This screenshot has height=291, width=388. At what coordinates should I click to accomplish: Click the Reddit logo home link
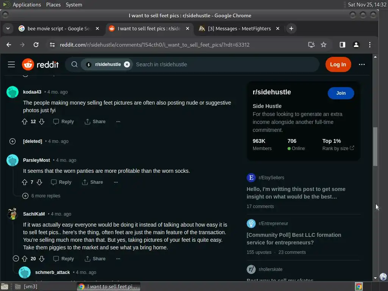click(40, 64)
